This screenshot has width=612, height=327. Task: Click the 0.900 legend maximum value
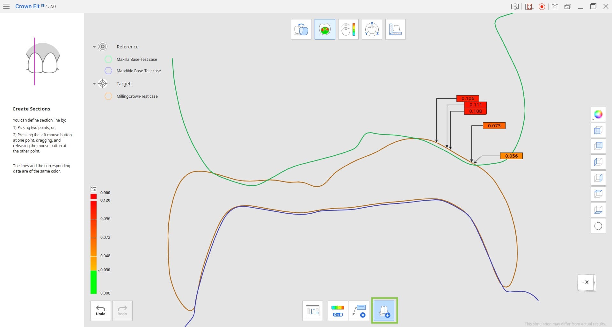(105, 193)
